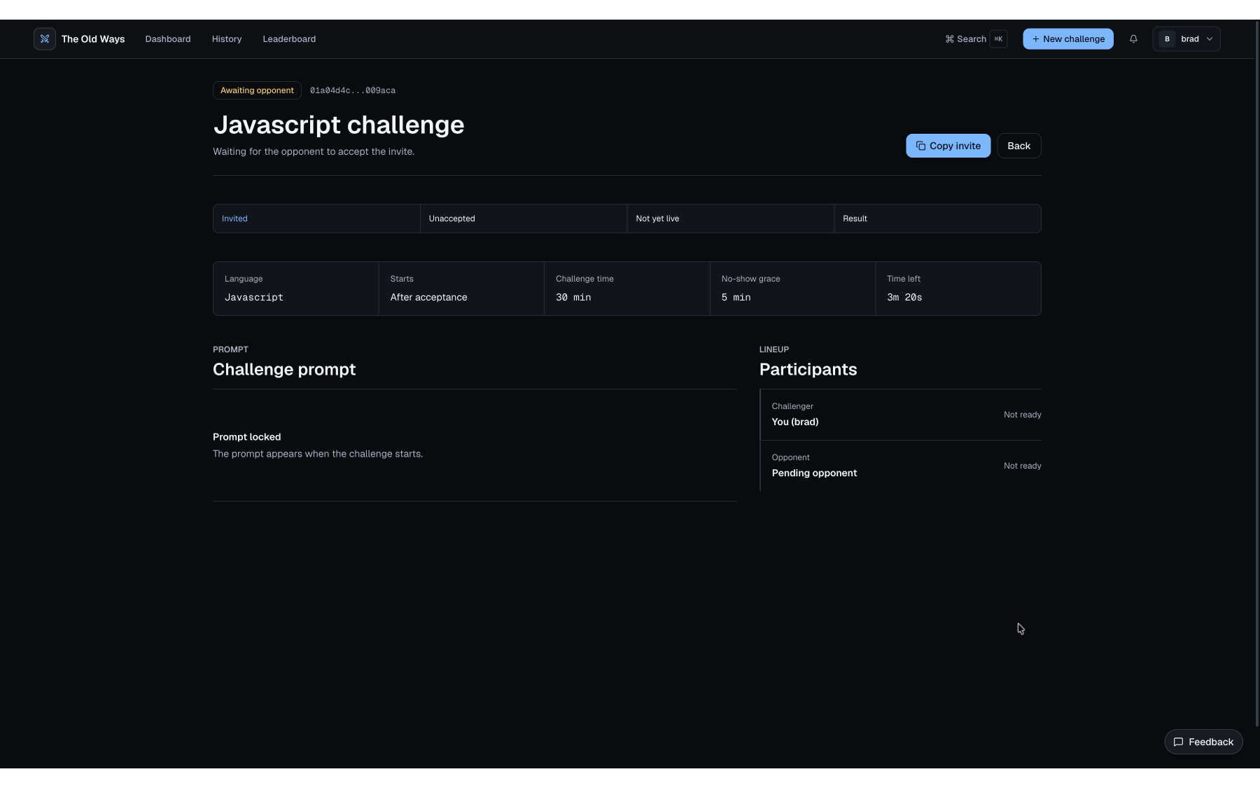Select the Result stage step
Screen dimensions: 1260x788
[937, 219]
